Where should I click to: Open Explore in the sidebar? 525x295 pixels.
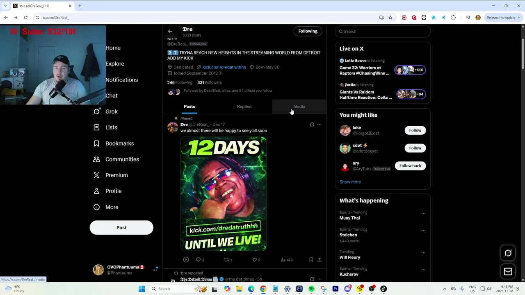pos(115,64)
